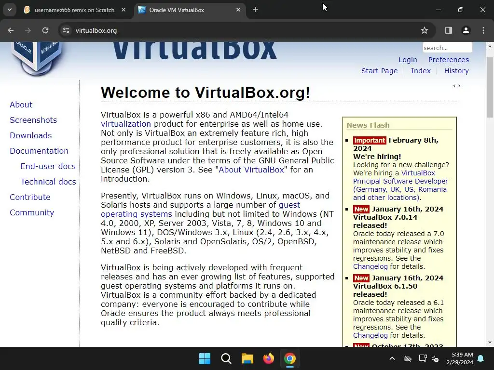Click the wiki search field
Image resolution: width=494 pixels, height=370 pixels.
pos(447,48)
